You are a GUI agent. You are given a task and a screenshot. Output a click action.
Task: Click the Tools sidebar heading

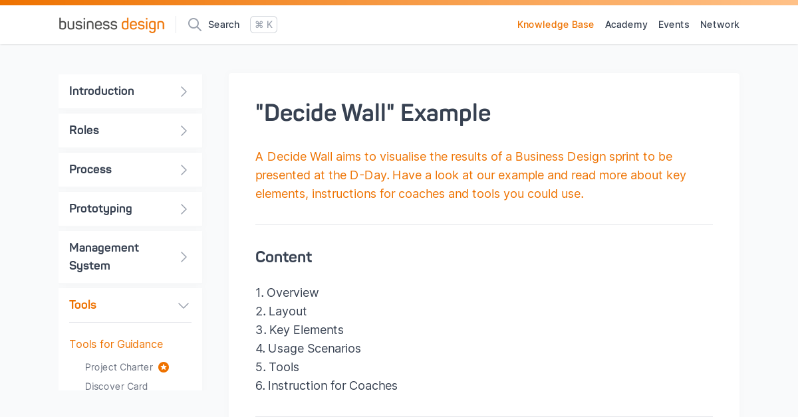click(x=82, y=305)
